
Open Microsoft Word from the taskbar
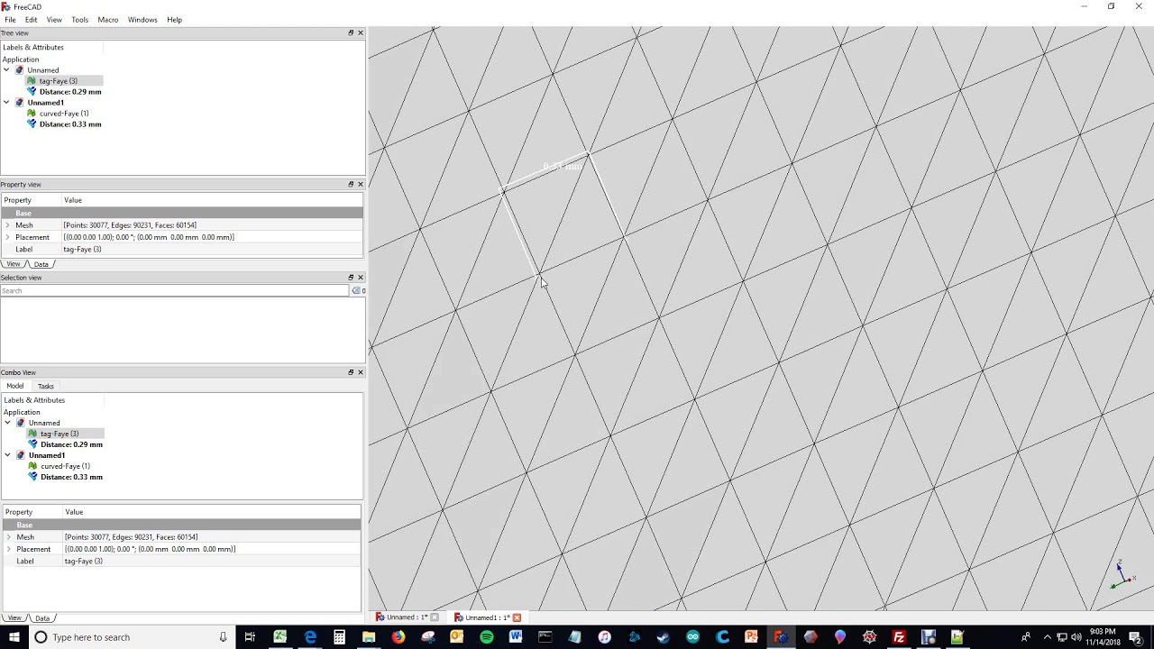516,637
